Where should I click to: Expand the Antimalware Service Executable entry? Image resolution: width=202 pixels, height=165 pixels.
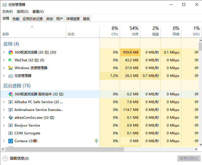point(4,110)
